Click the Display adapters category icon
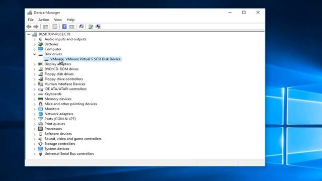The height and width of the screenshot is (181, 322). tap(40, 64)
